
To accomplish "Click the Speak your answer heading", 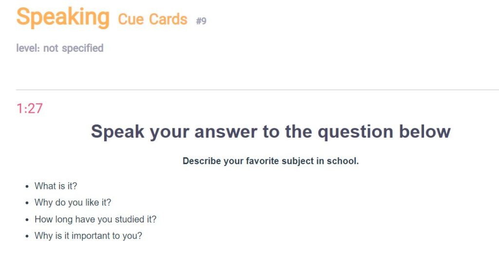I will (x=270, y=131).
